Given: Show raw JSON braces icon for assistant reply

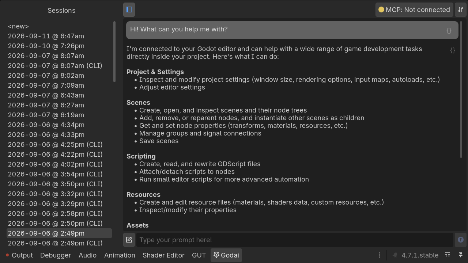Looking at the screenshot, I should coord(453,50).
